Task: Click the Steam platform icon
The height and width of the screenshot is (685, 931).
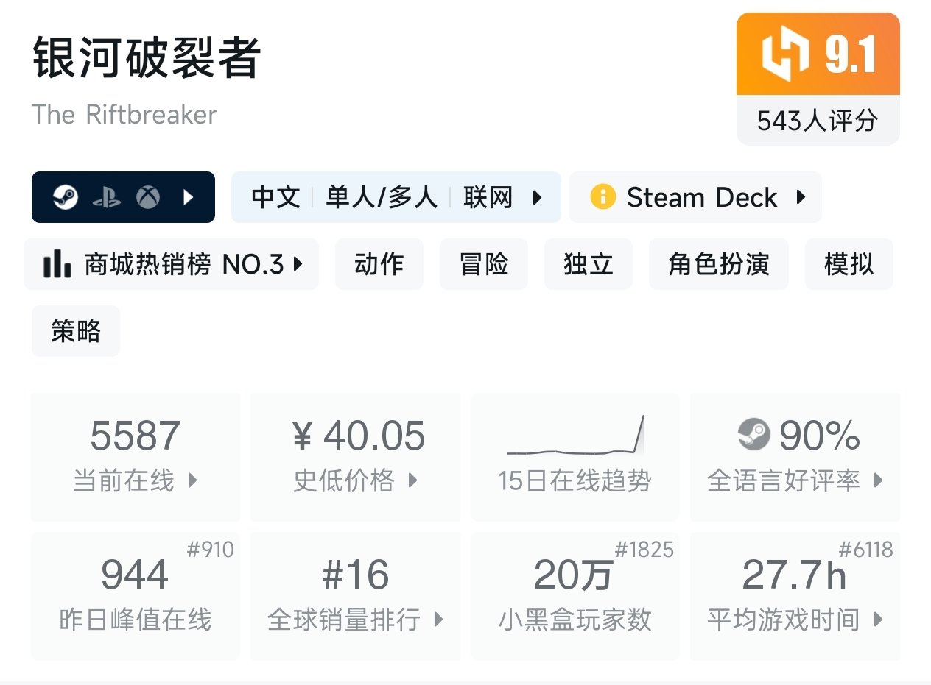Action: 66,197
